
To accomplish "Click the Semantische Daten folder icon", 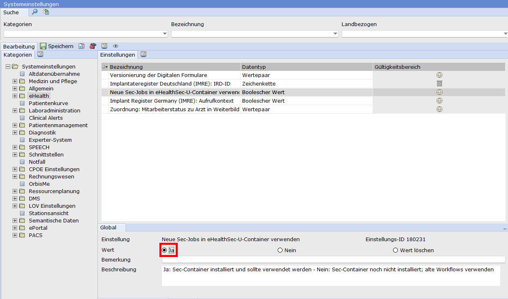I will tap(22, 220).
